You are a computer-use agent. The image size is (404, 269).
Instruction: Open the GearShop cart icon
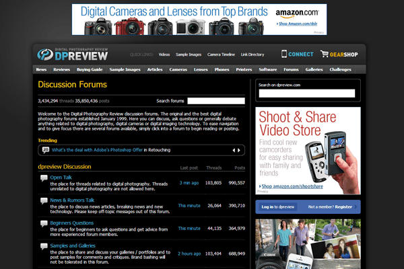point(324,54)
